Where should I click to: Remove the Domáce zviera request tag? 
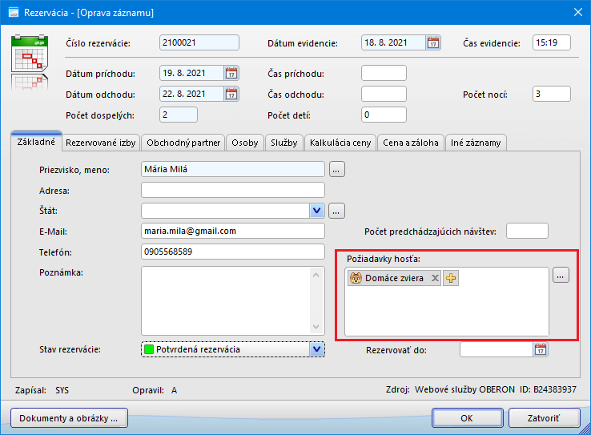[435, 278]
